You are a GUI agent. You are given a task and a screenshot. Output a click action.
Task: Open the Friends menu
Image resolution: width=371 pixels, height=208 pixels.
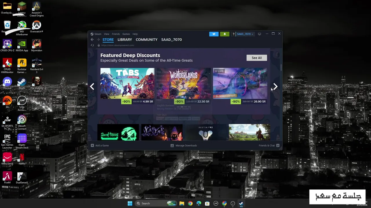click(116, 34)
